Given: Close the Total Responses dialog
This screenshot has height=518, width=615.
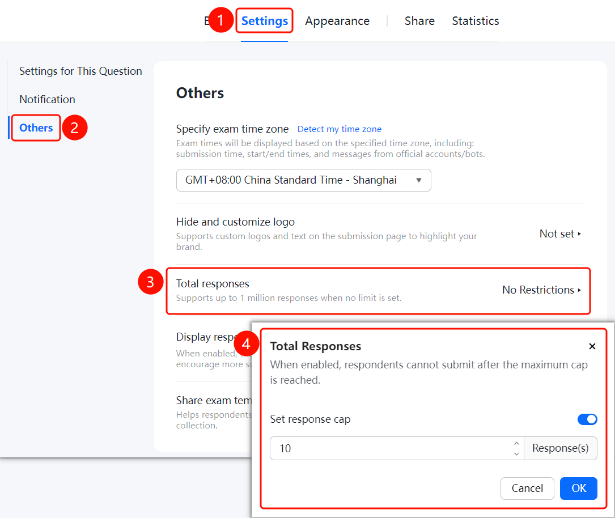Looking at the screenshot, I should [x=592, y=346].
